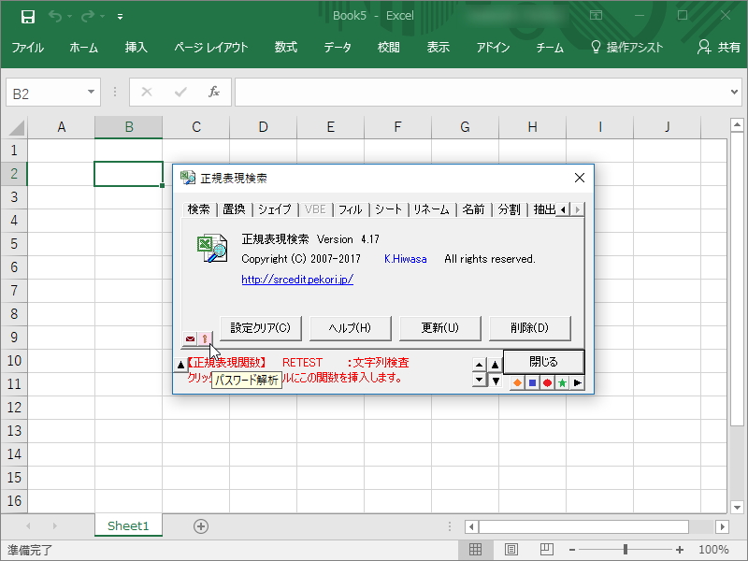748x561 pixels.
Task: Select the パスワード解析 key icon
Action: [x=207, y=338]
